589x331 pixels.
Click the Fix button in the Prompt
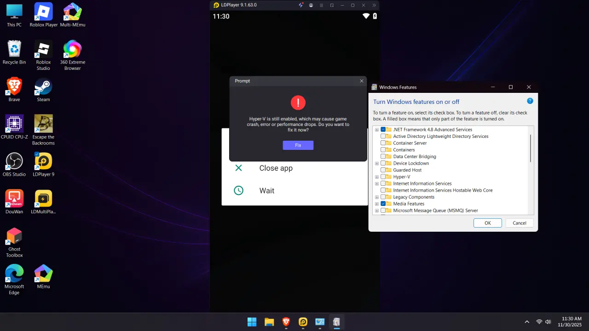pyautogui.click(x=298, y=145)
